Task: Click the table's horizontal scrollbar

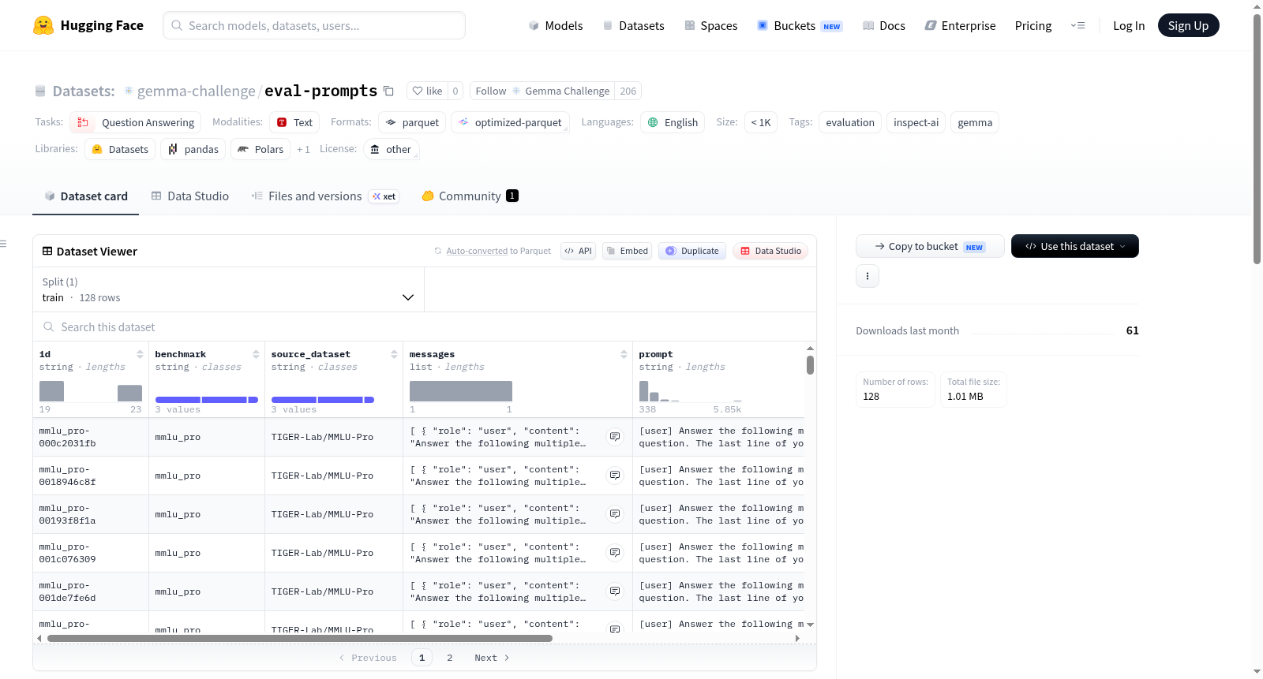Action: 300,638
